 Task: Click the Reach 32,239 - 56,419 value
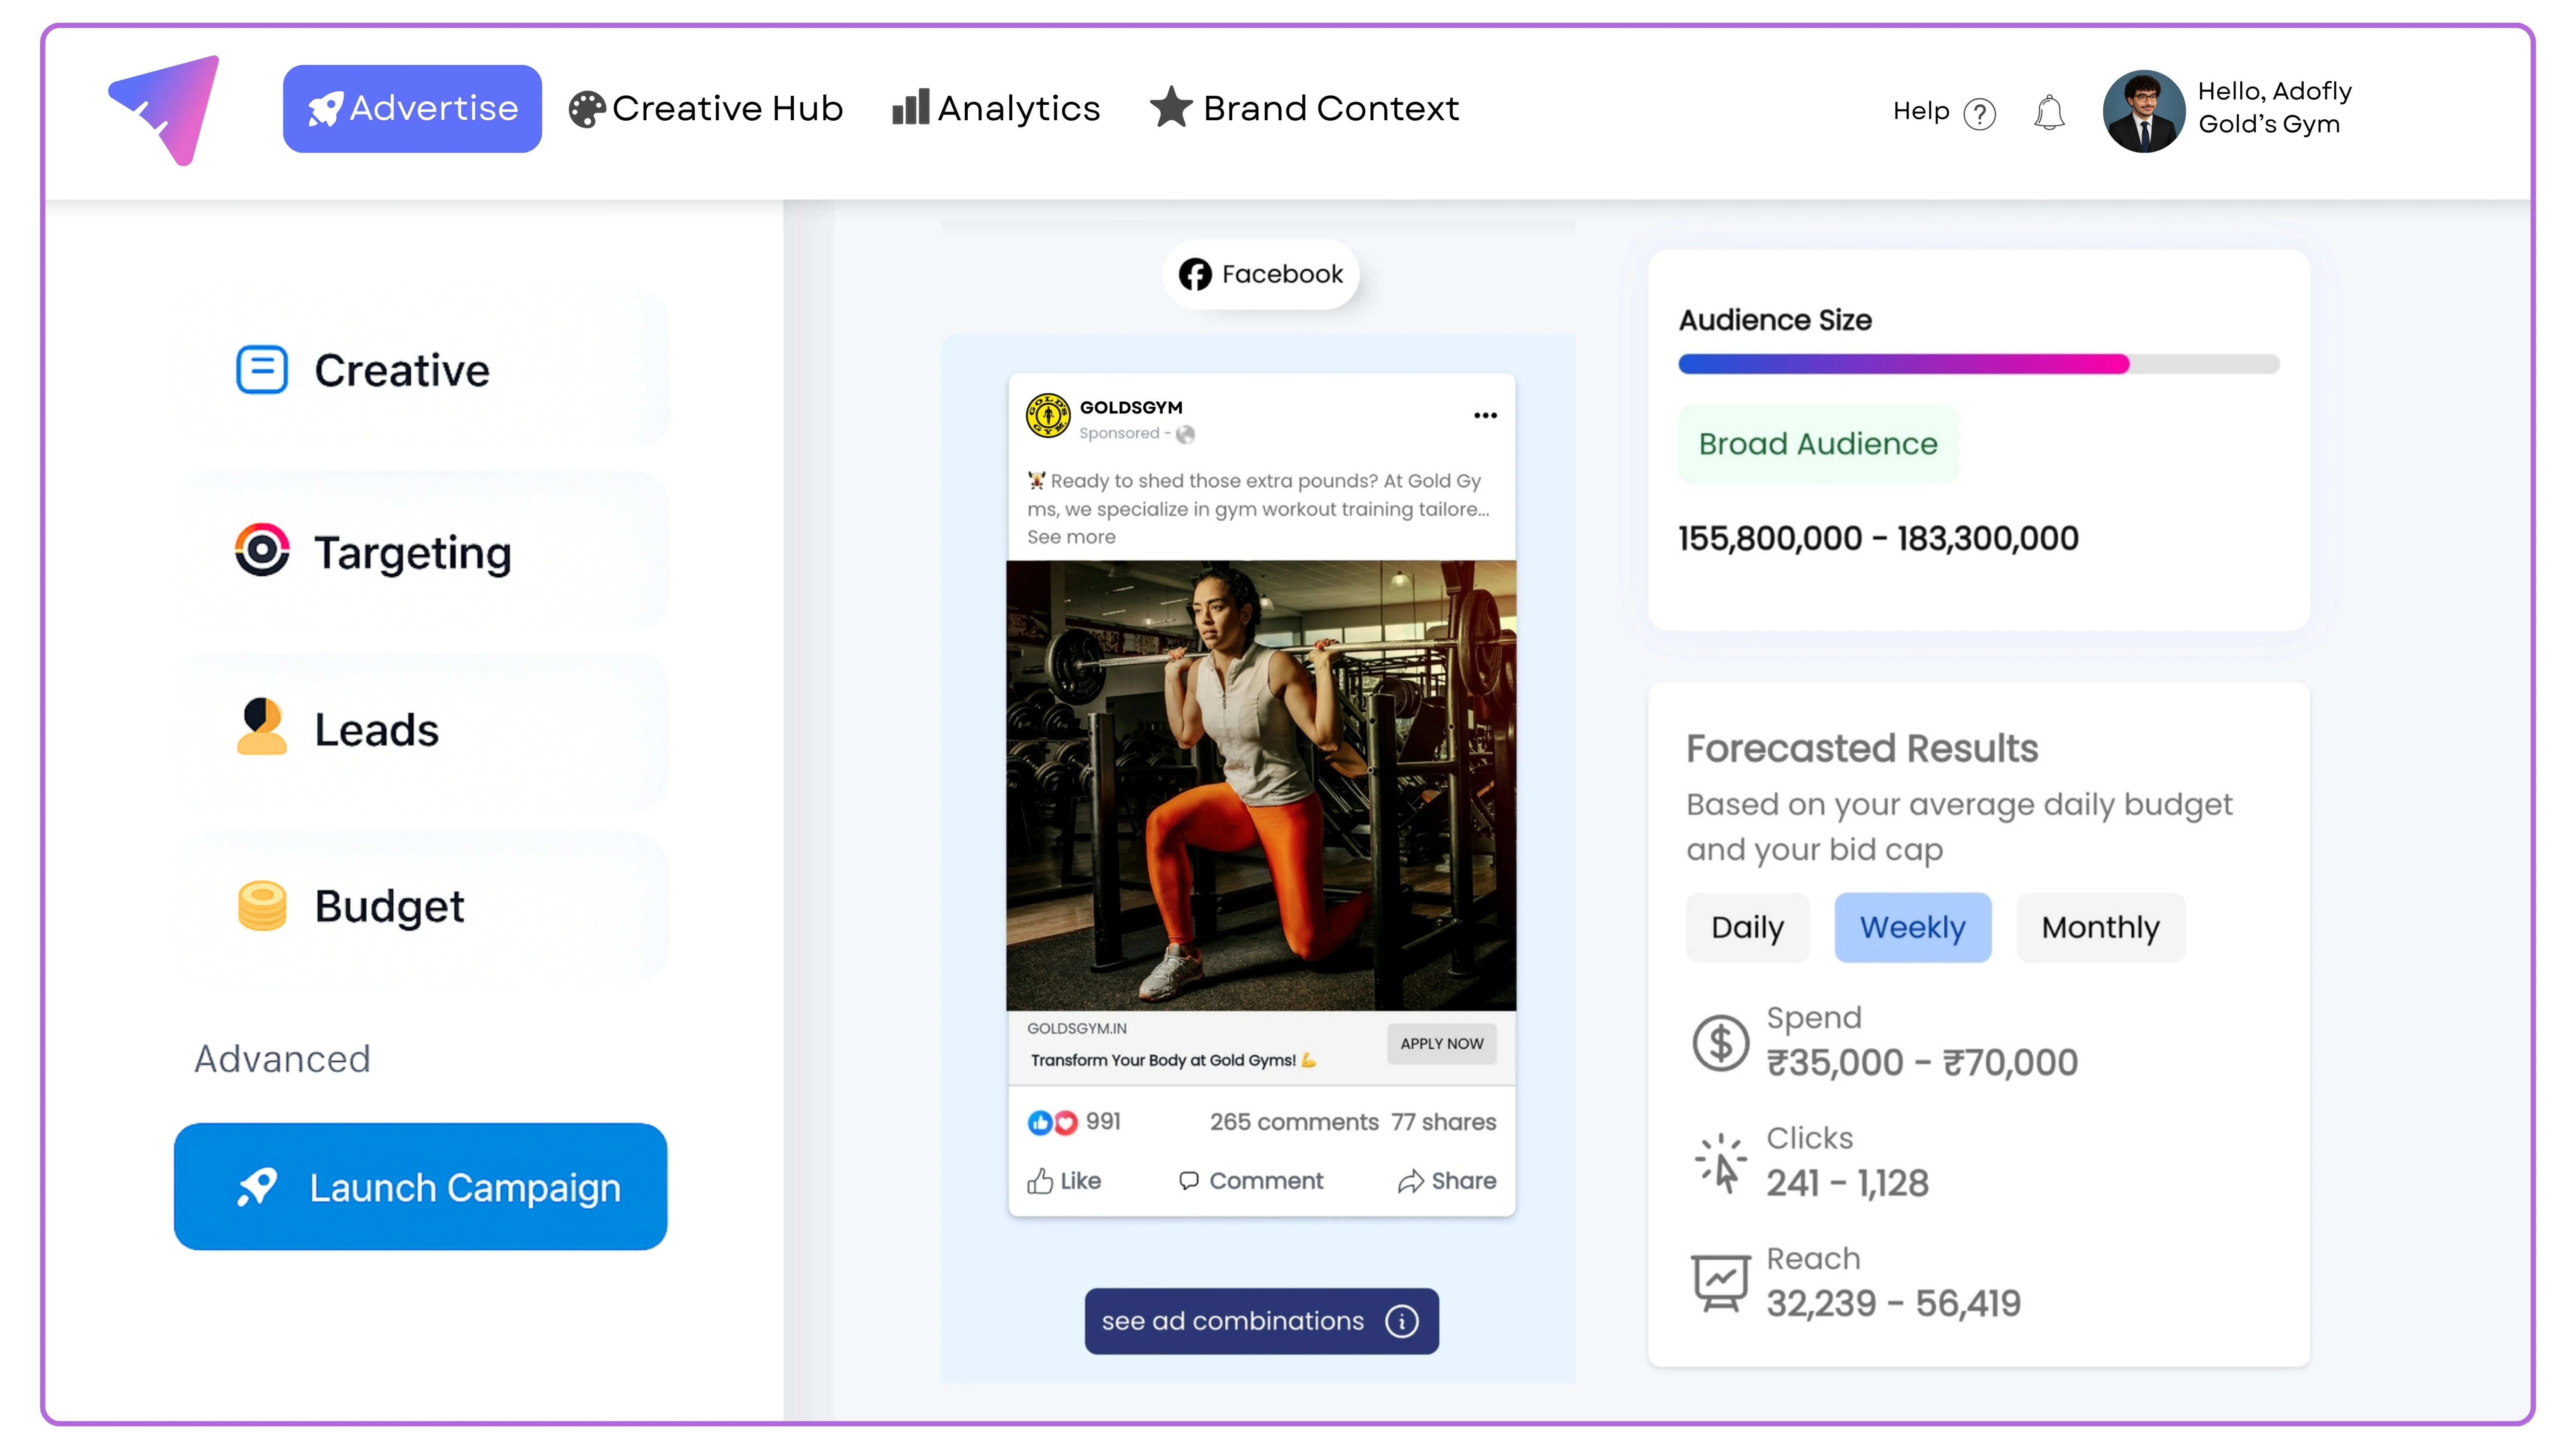coord(1893,1304)
